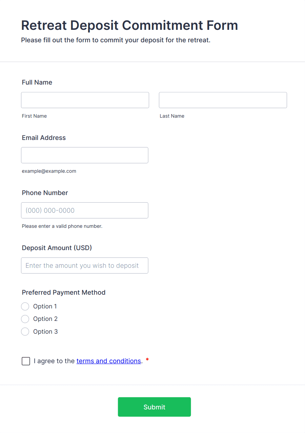305x433 pixels.
Task: Select the Option 3 radio button
Action: click(x=25, y=332)
